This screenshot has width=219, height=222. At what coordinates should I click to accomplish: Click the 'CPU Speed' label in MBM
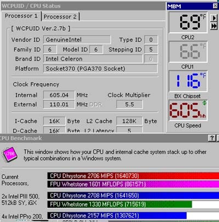click(x=188, y=126)
